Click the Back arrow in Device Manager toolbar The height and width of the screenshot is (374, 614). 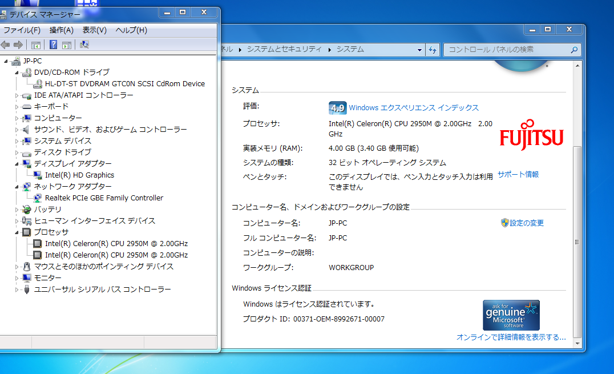tap(5, 45)
